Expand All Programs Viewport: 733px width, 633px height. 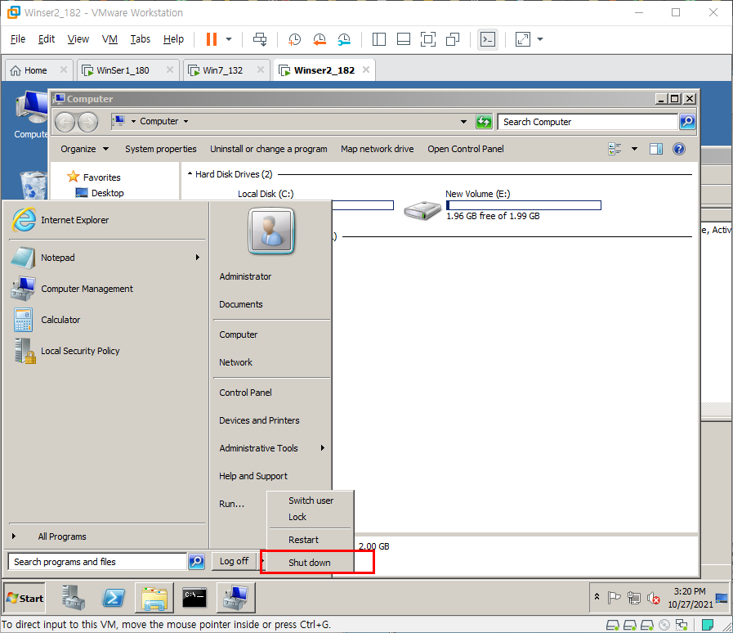[62, 536]
